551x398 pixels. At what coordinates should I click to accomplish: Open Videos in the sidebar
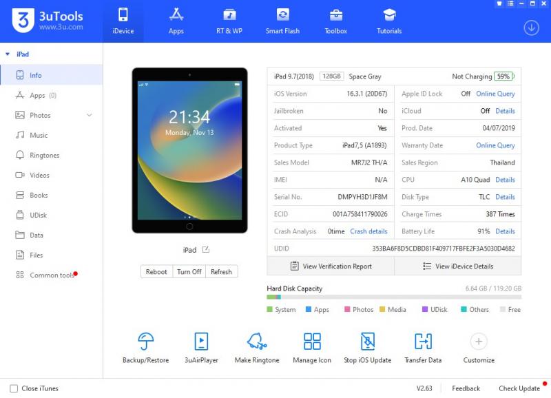tap(51, 175)
